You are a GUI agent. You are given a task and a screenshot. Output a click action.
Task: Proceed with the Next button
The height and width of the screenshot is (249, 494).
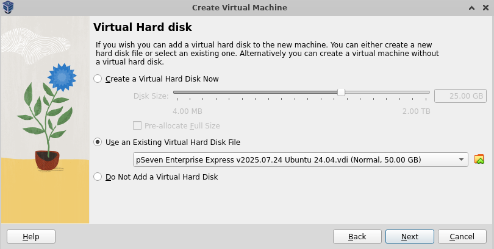pos(409,236)
